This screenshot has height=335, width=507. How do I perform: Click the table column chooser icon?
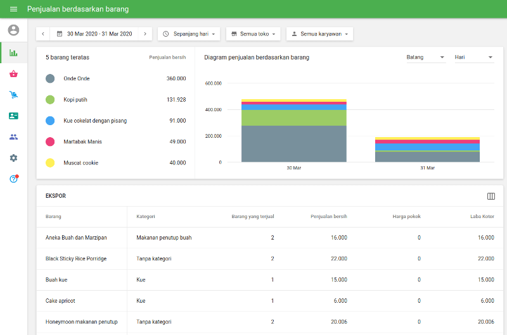491,196
